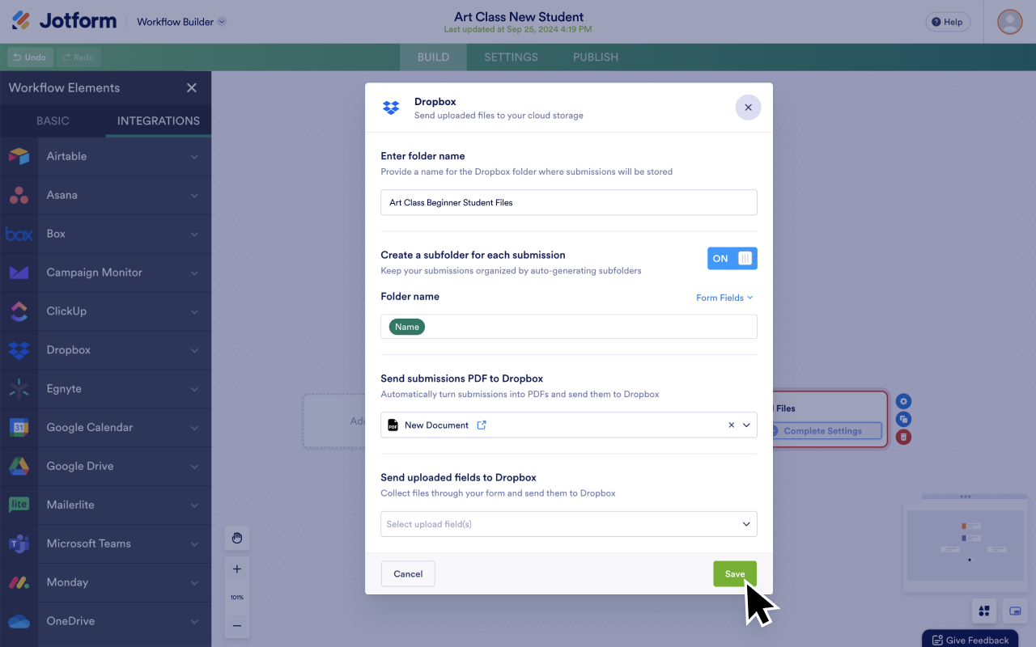
Task: Click the Cancel button
Action: (x=408, y=574)
